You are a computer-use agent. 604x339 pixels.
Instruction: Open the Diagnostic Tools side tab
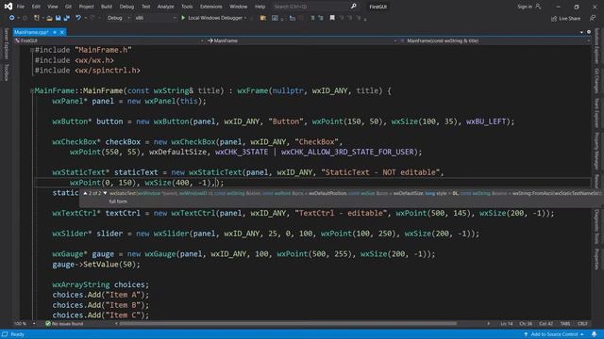pos(596,227)
